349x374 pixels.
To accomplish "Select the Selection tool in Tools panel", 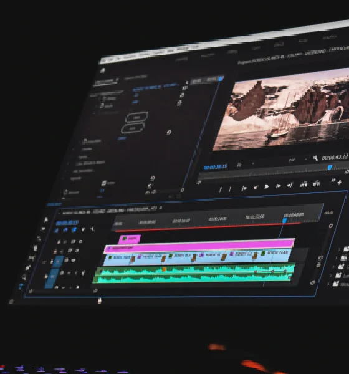I will pyautogui.click(x=46, y=219).
